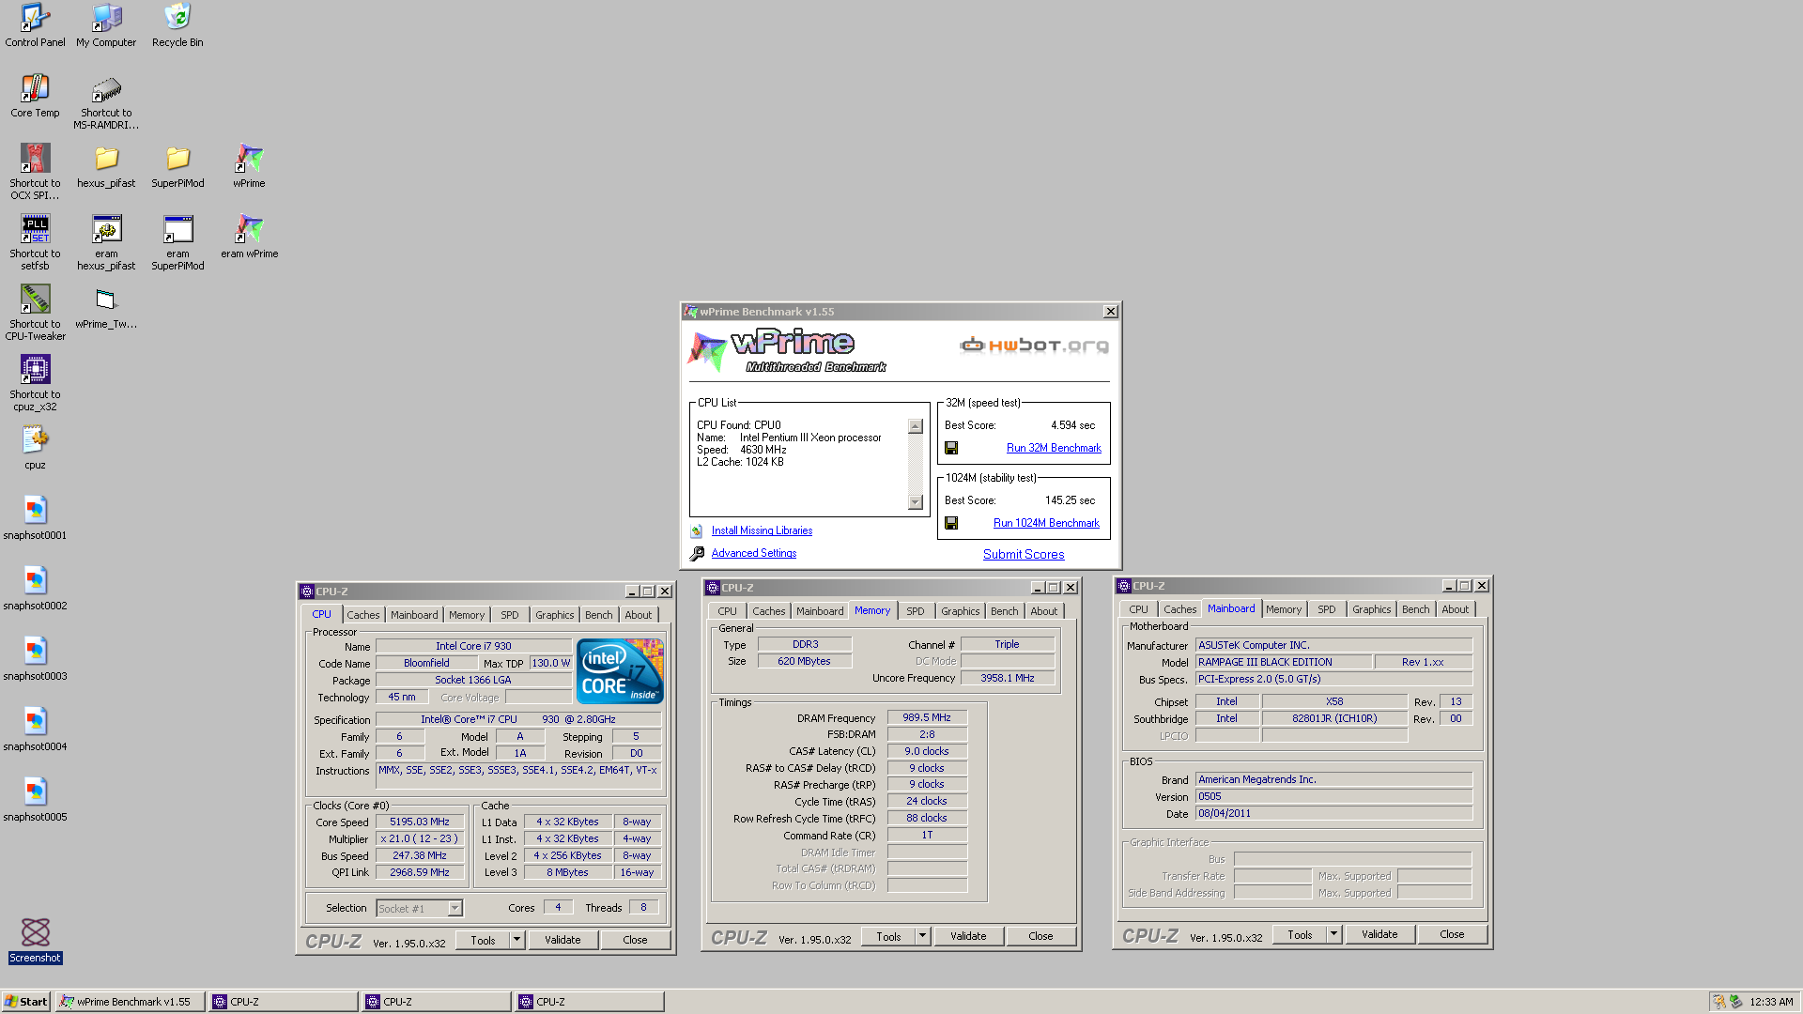Open the Control Panel desktop icon
Screen dimensions: 1803x1014
point(35,24)
